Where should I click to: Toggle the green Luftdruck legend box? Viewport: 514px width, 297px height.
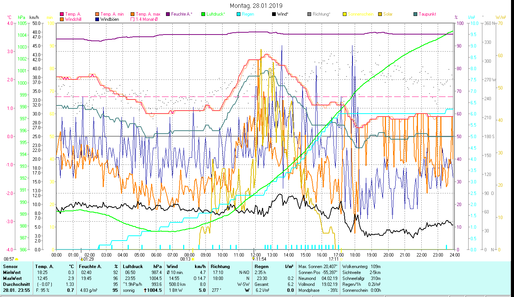point(204,14)
